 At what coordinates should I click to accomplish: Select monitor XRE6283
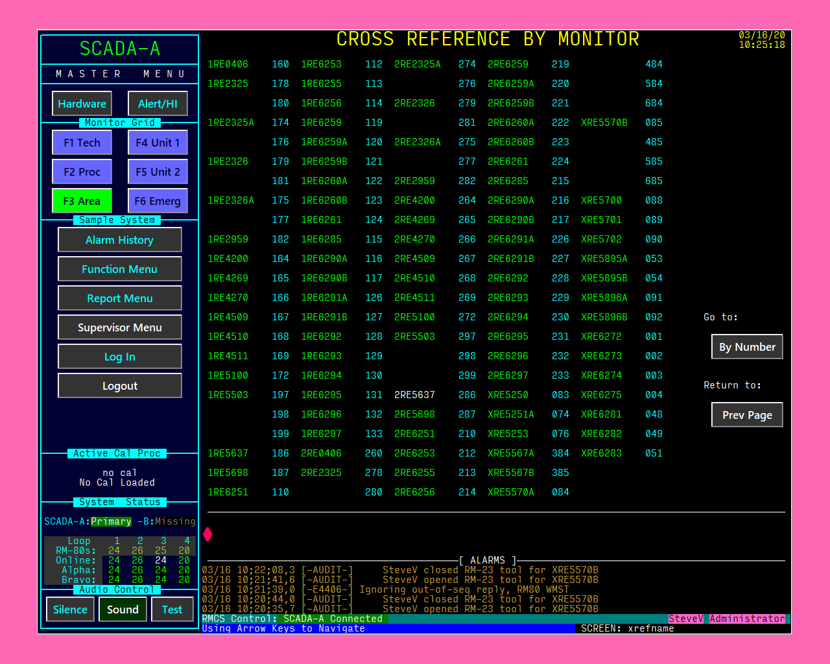(x=601, y=453)
